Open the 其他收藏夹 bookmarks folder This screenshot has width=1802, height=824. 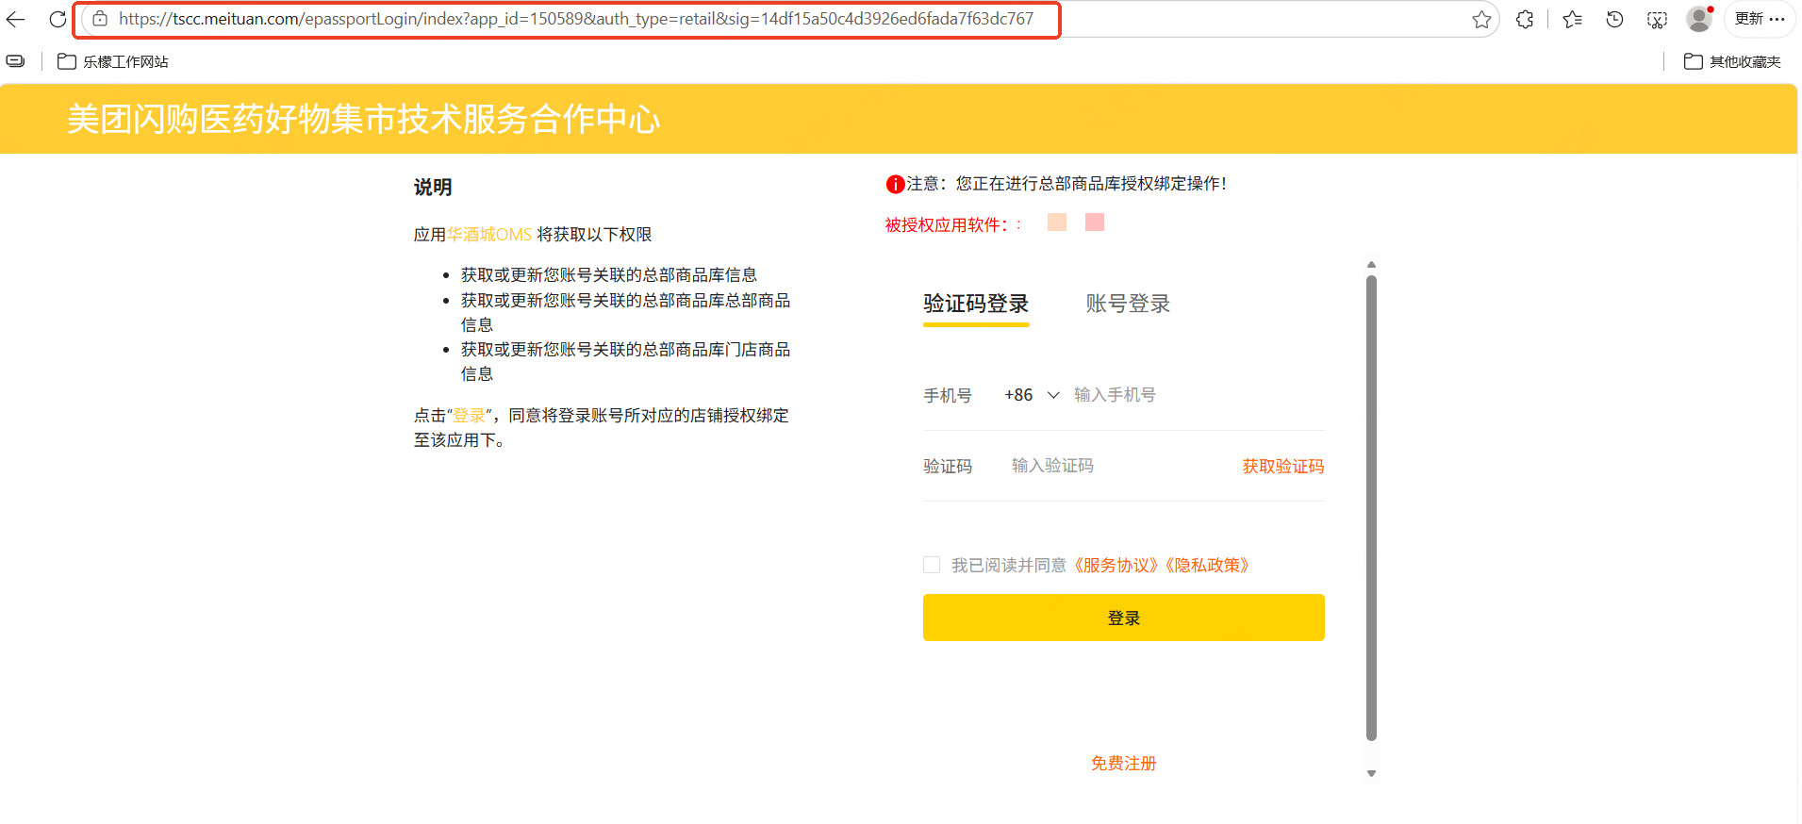click(1732, 61)
